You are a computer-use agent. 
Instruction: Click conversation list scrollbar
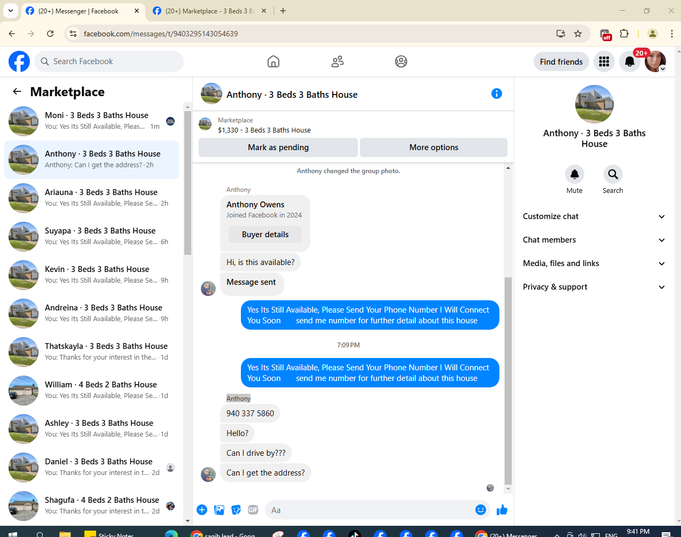[187, 182]
